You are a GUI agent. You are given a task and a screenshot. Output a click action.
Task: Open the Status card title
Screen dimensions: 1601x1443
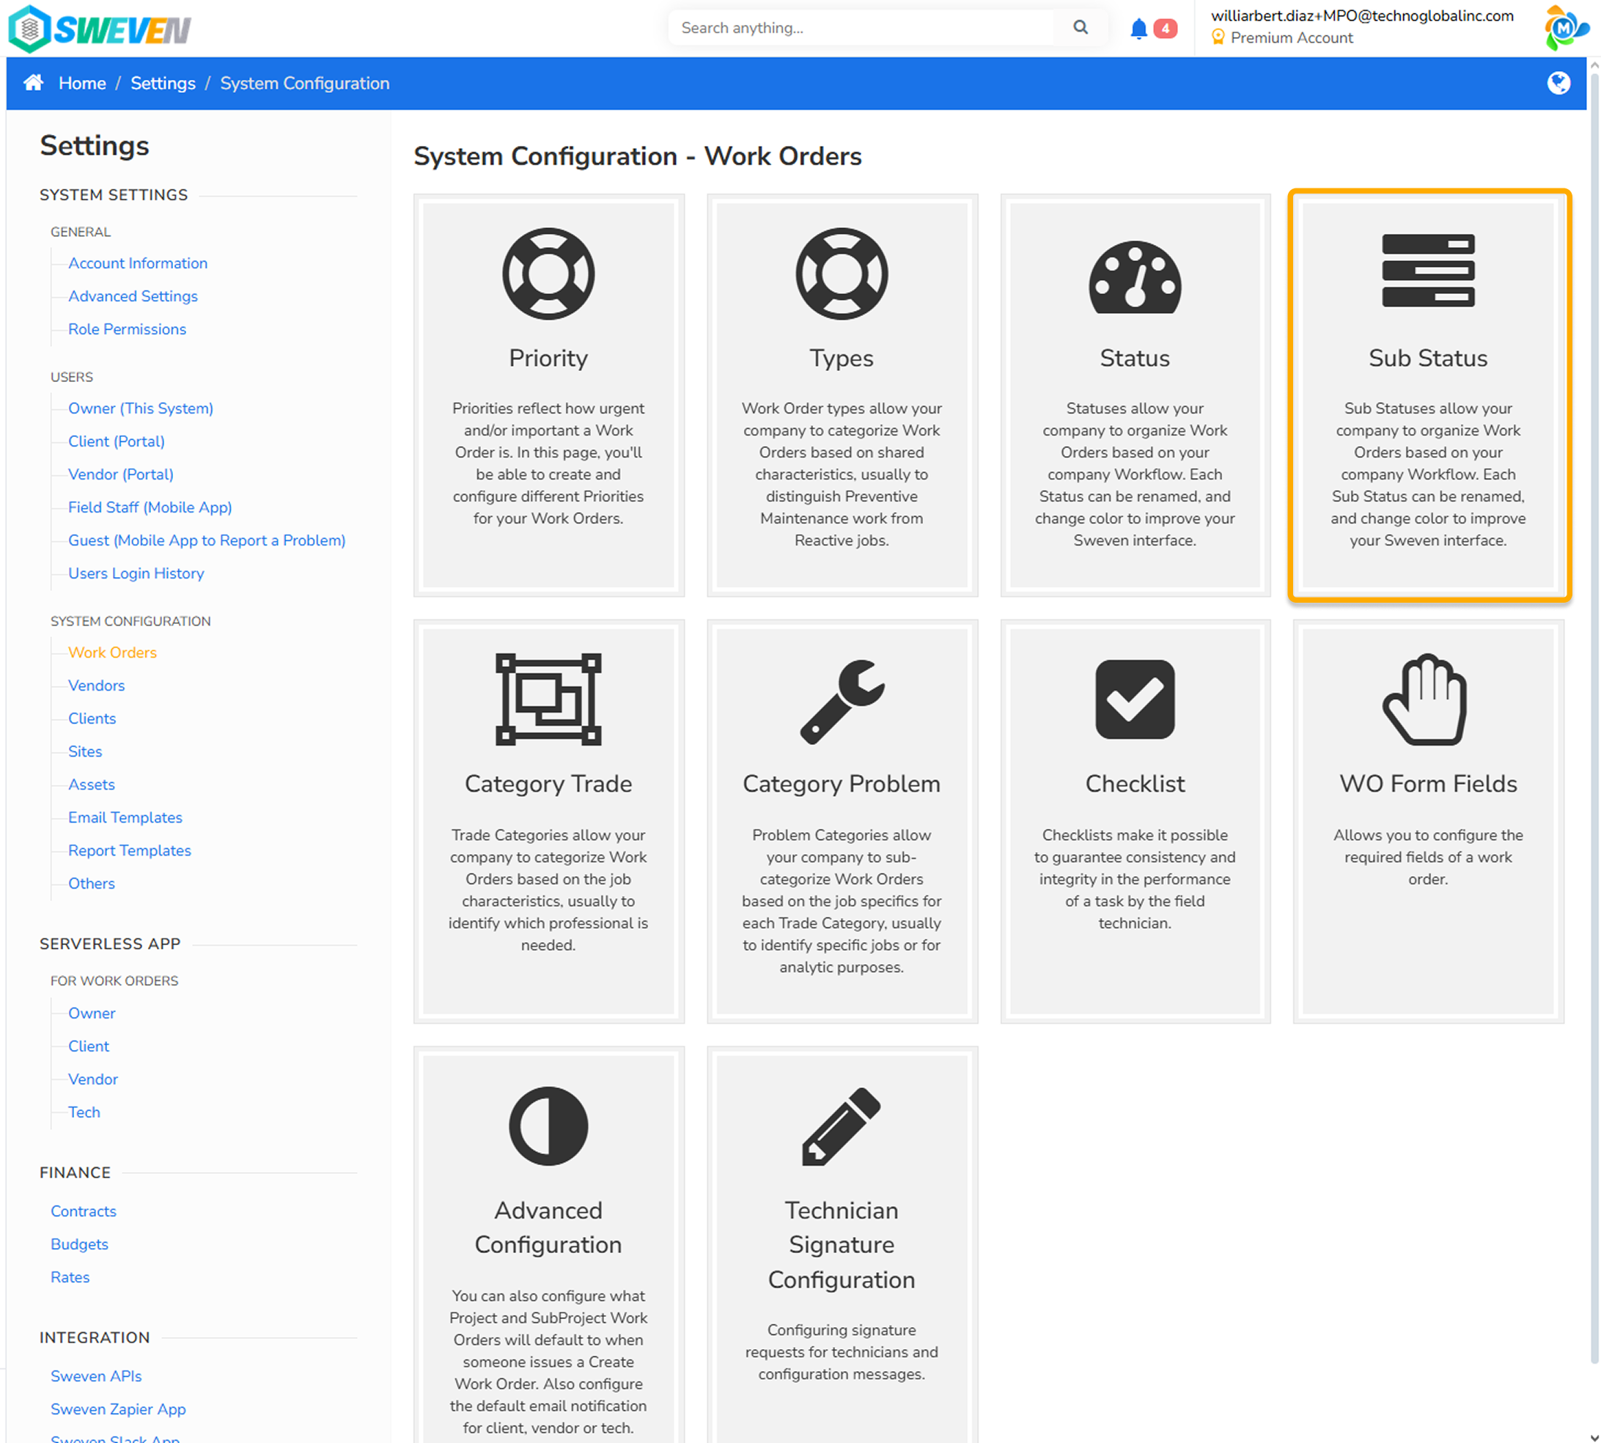1135,359
